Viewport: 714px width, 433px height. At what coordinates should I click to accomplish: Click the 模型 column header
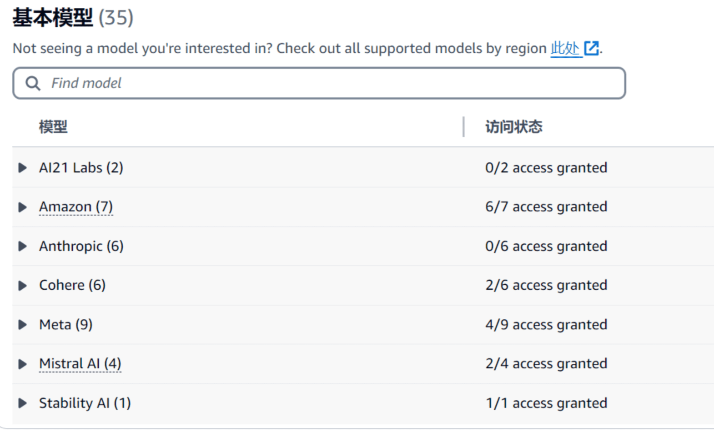[x=53, y=127]
